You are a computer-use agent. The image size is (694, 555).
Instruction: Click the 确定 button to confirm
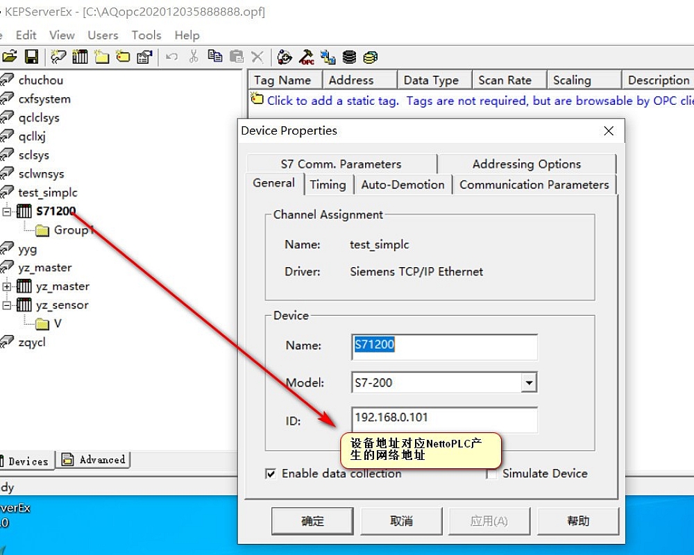tap(312, 521)
